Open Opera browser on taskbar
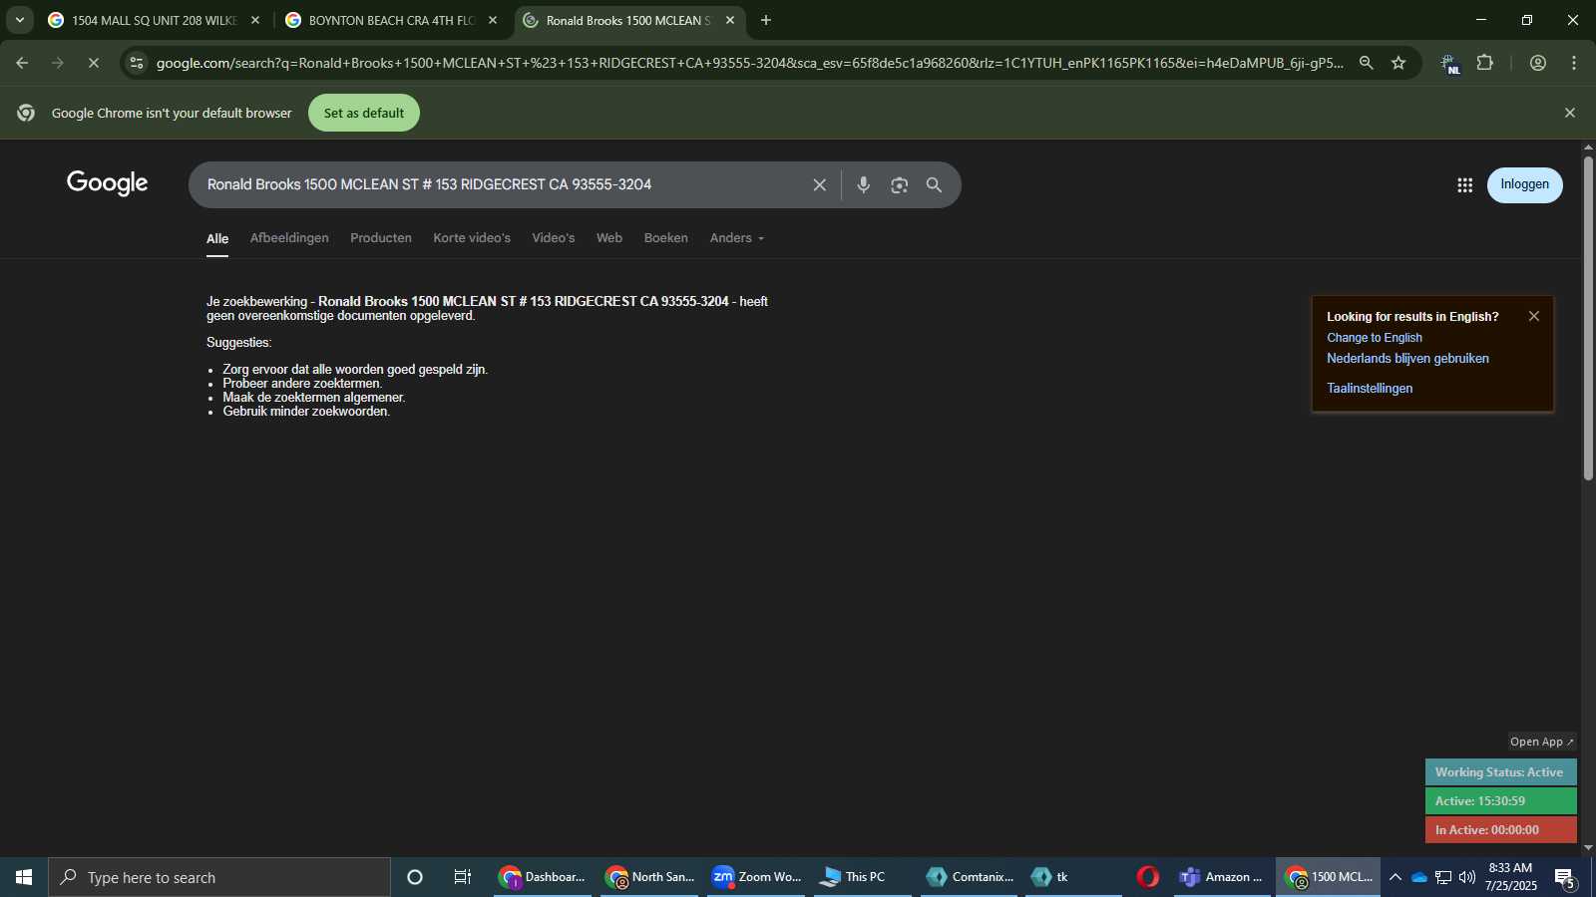Screen dimensions: 1596x897 tap(1148, 877)
